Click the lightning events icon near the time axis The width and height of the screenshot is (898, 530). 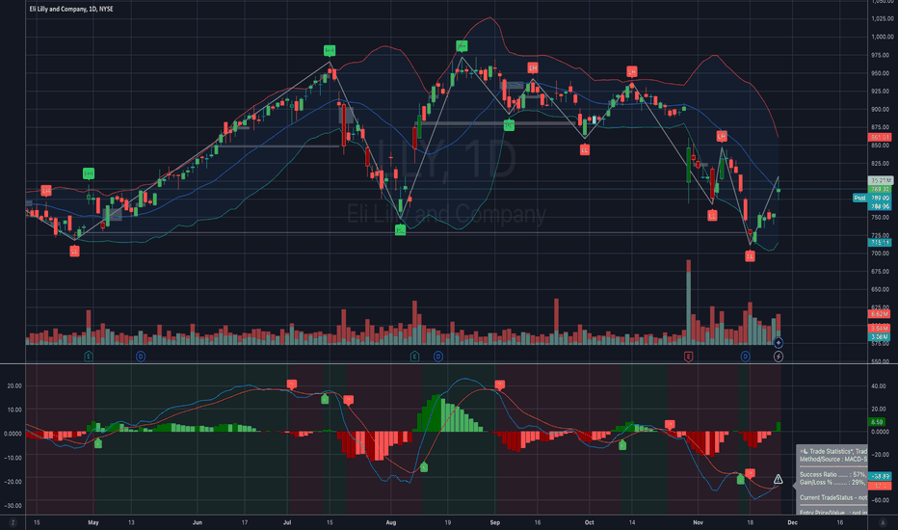[779, 357]
